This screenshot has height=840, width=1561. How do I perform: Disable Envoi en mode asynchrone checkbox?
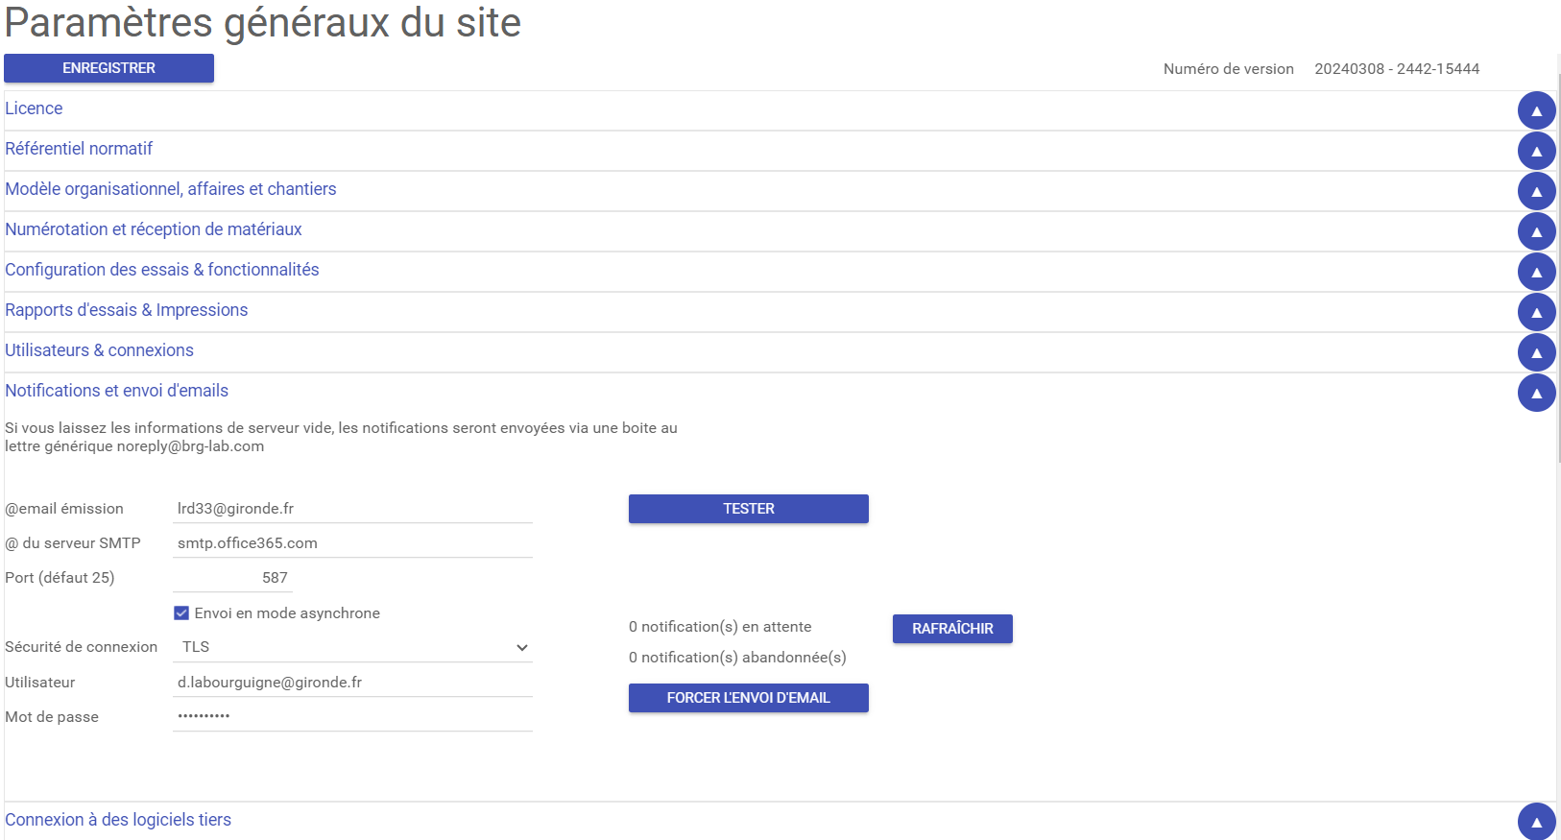pyautogui.click(x=181, y=613)
